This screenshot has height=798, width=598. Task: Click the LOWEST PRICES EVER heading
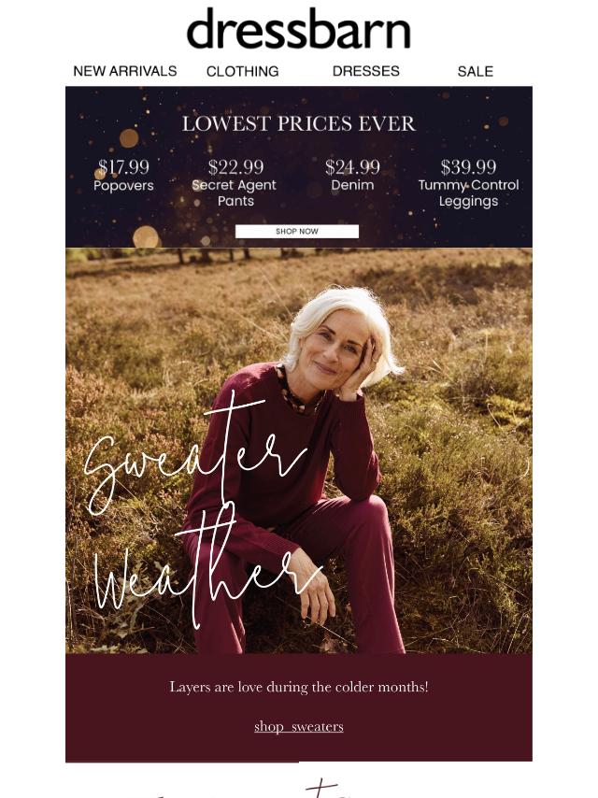click(299, 123)
